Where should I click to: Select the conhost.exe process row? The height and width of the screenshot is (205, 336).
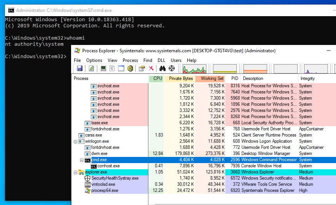tap(204, 166)
